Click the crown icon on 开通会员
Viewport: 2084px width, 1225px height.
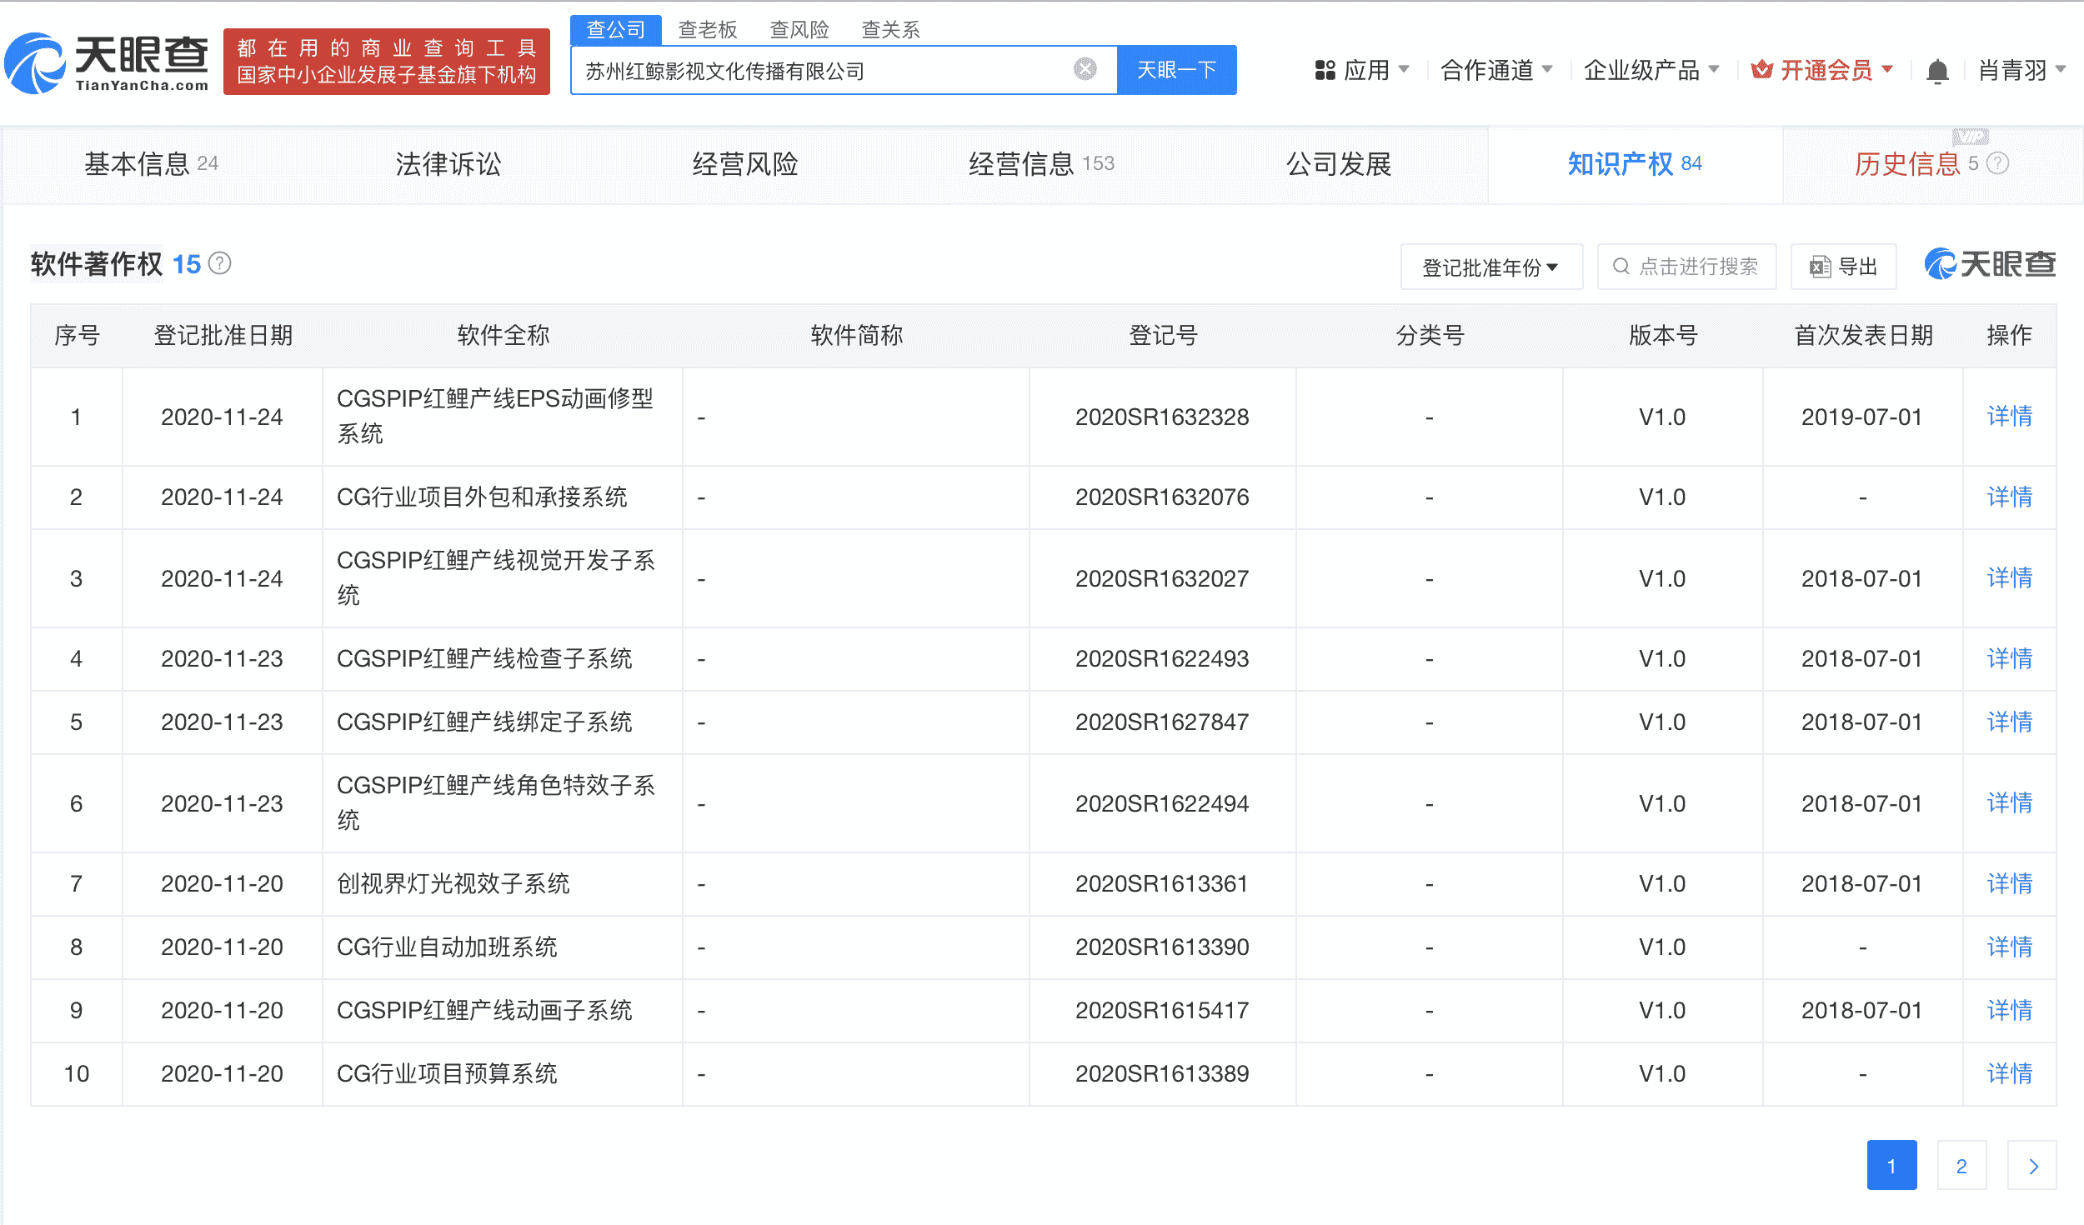(1762, 70)
